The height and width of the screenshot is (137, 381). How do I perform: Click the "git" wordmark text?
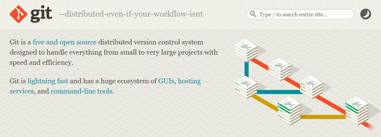tap(42, 14)
